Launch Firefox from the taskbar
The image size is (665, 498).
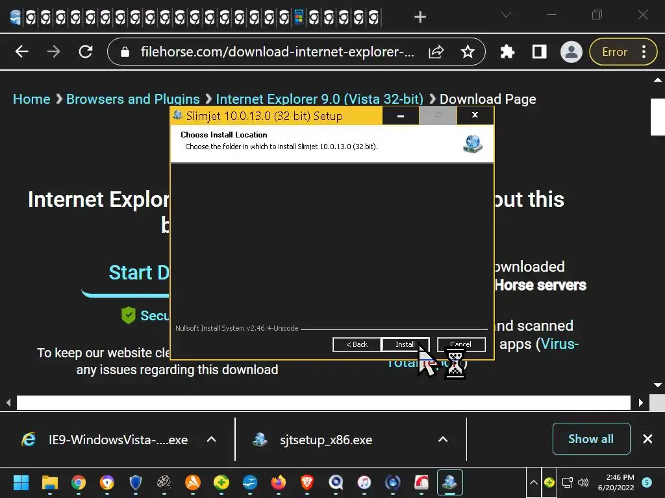coord(278,482)
